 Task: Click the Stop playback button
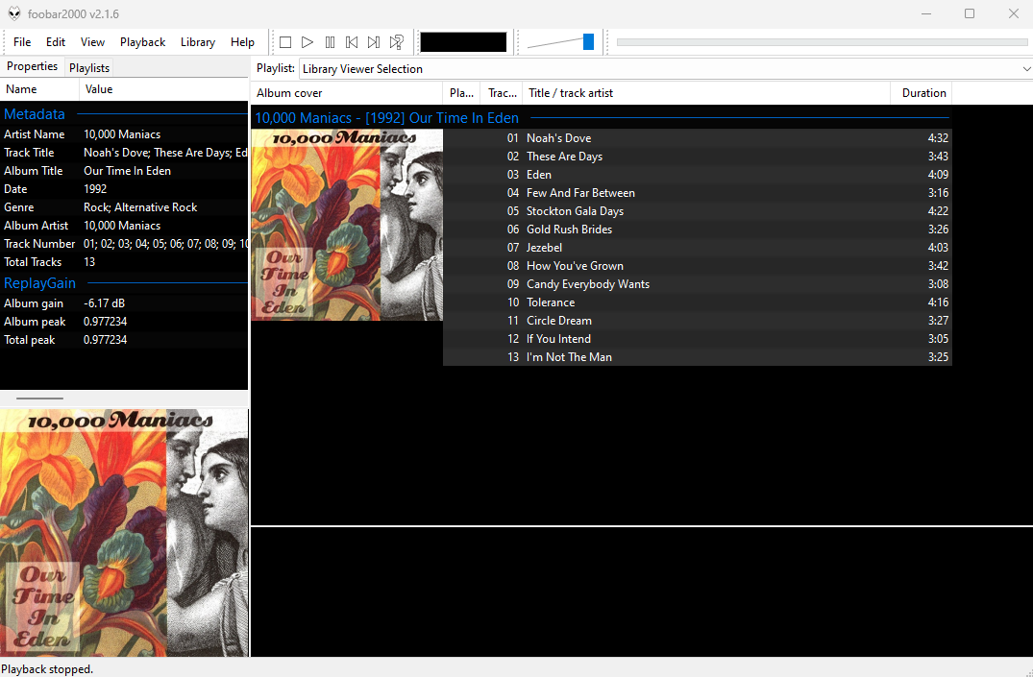(285, 42)
